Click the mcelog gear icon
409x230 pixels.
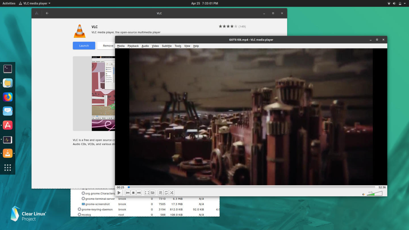click(79, 215)
